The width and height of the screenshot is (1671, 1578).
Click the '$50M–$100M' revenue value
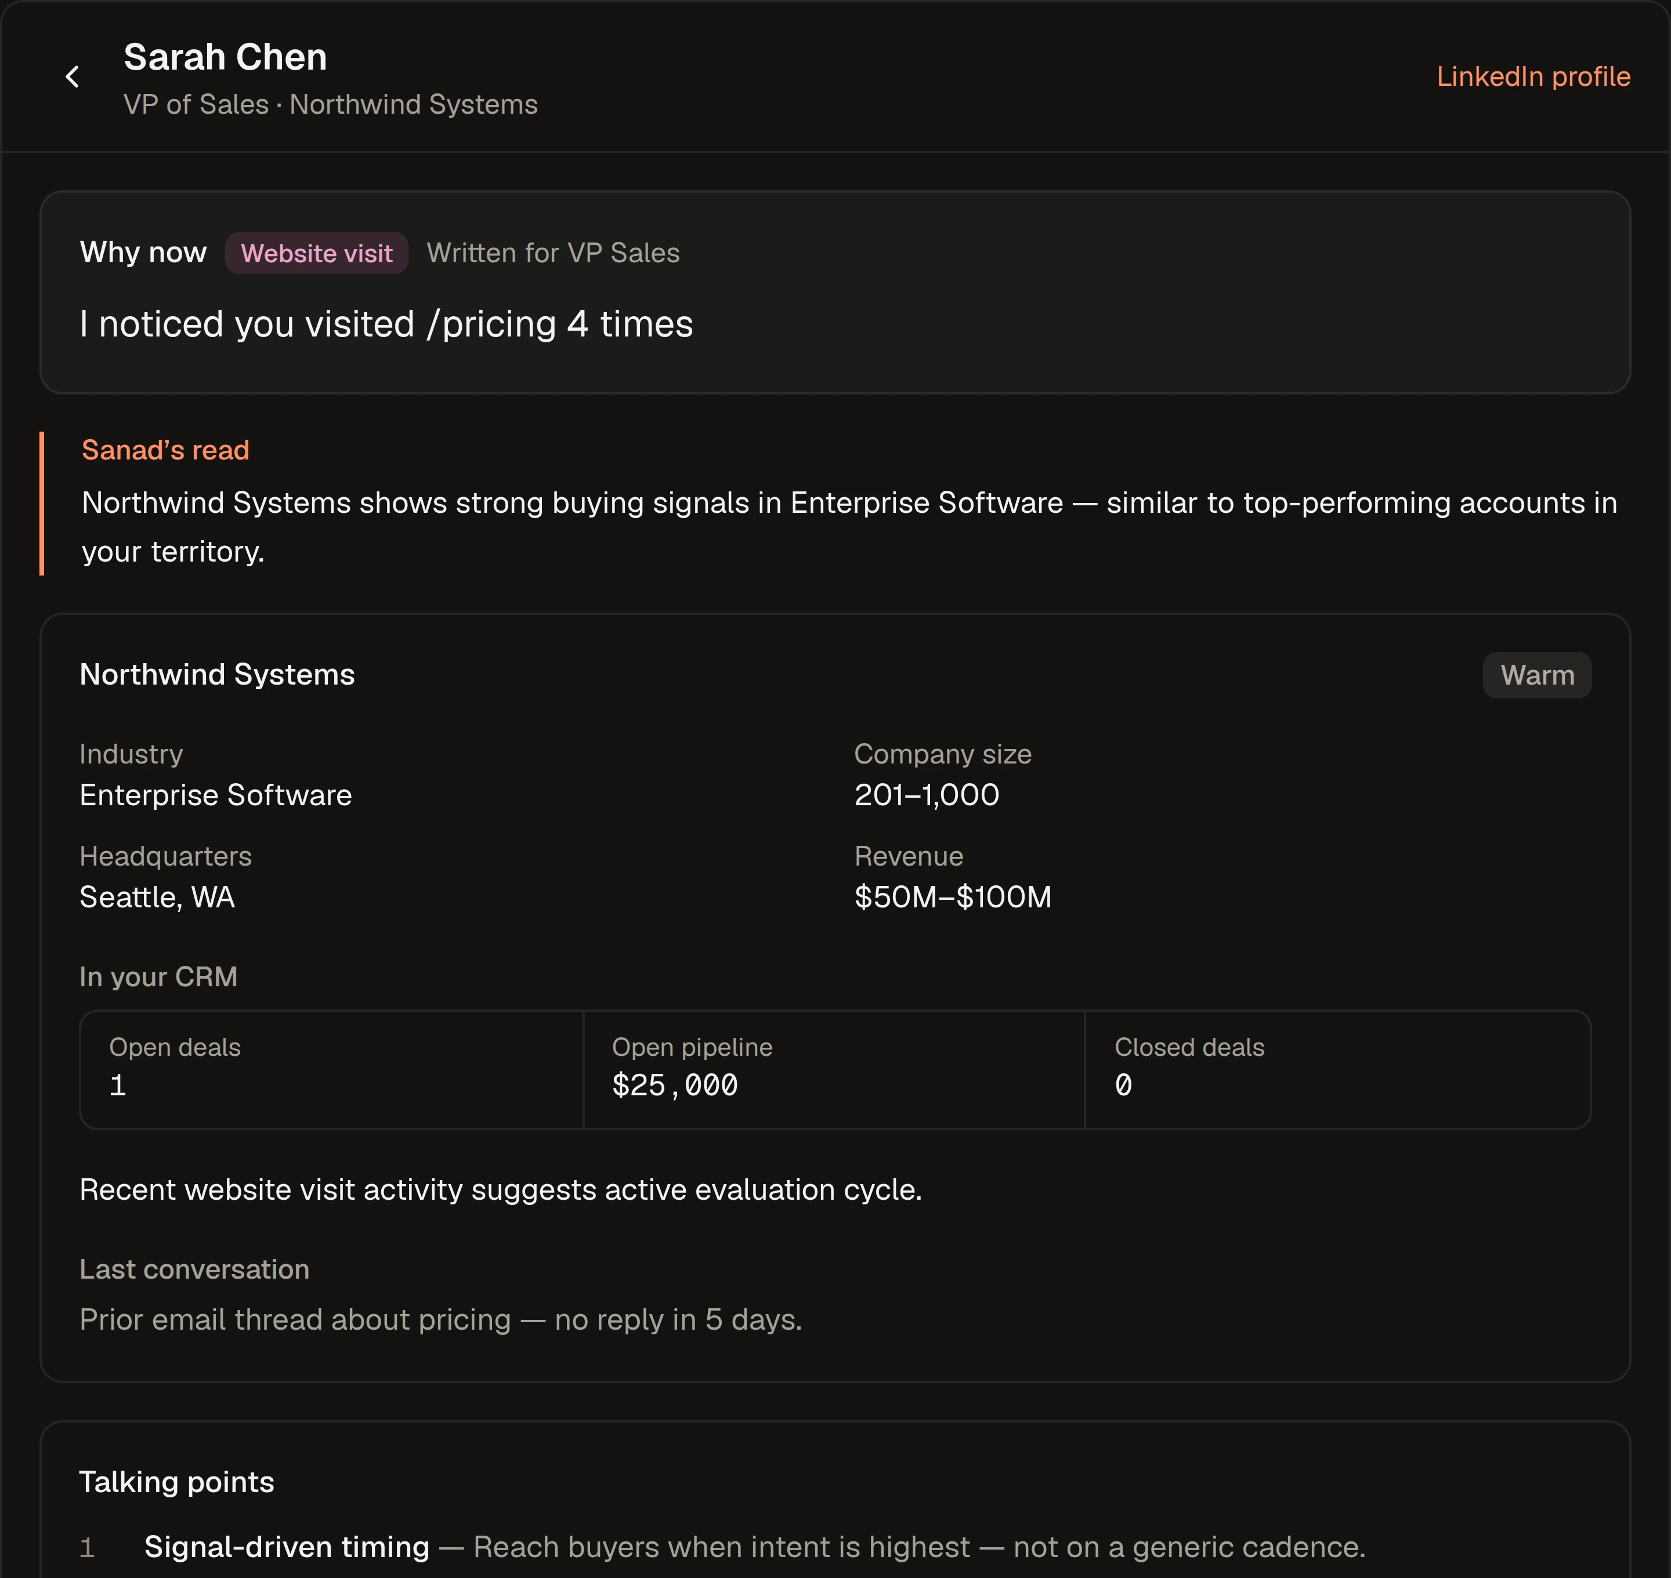coord(953,897)
